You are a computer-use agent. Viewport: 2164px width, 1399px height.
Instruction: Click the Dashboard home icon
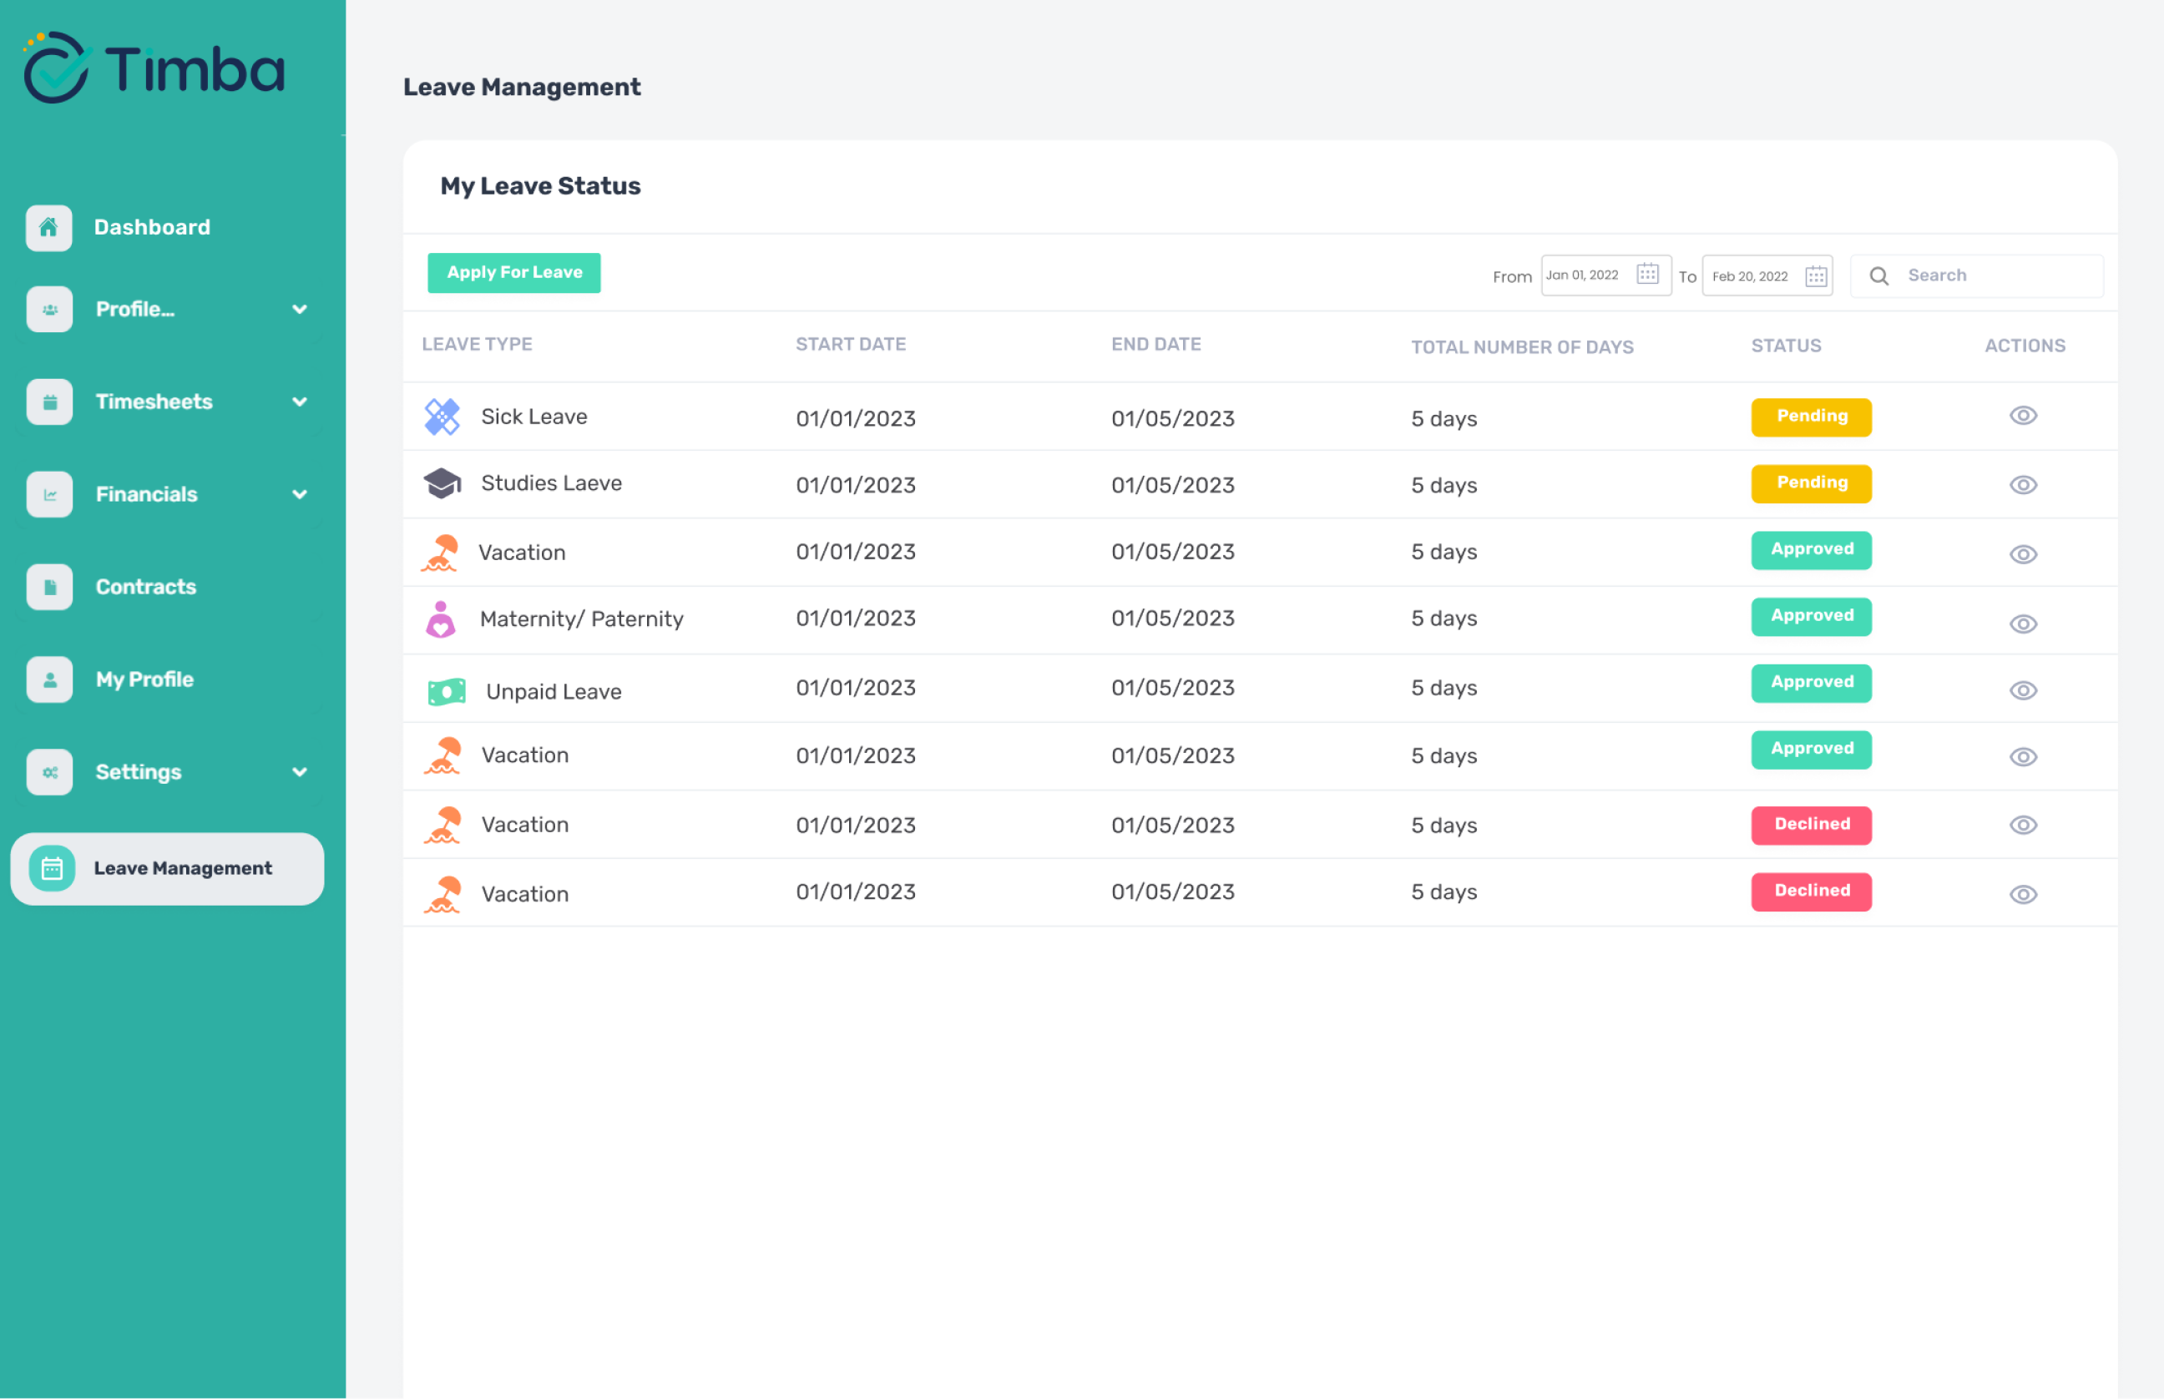pos(49,227)
